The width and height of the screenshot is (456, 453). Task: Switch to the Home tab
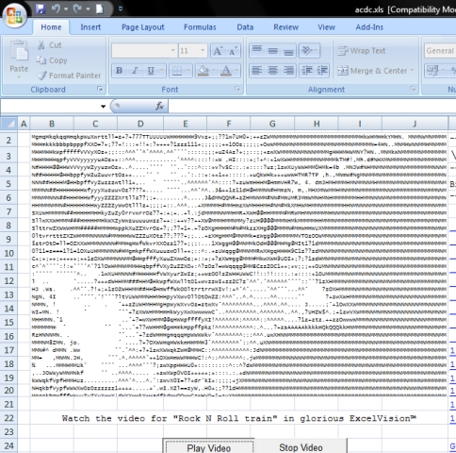pyautogui.click(x=51, y=27)
